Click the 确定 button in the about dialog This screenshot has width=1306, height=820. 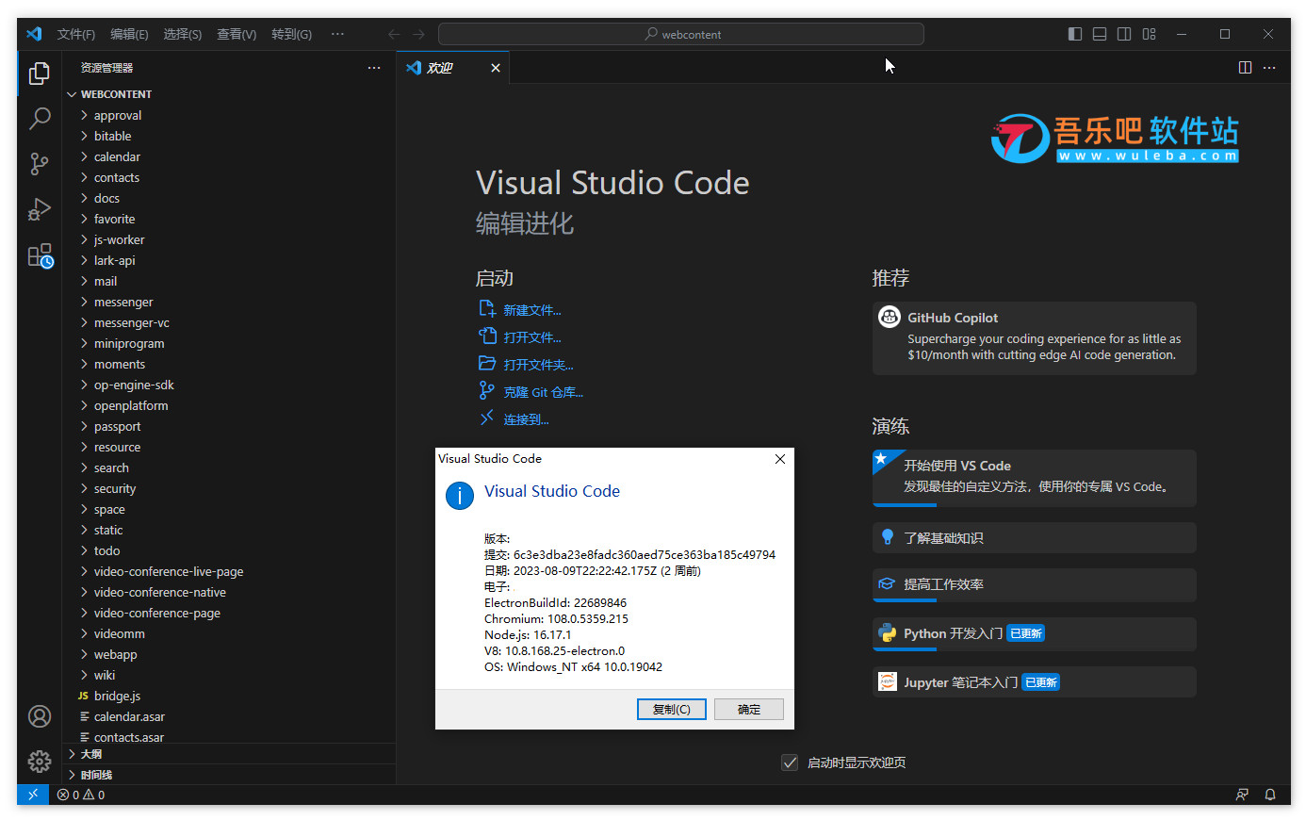(x=749, y=709)
